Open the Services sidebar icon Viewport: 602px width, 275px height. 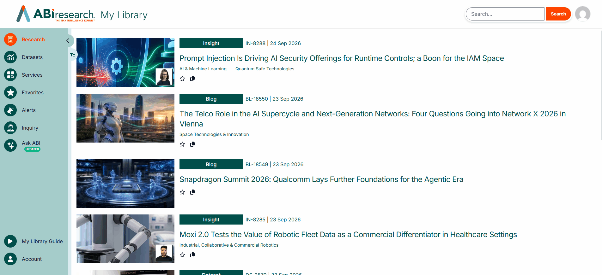click(x=10, y=75)
